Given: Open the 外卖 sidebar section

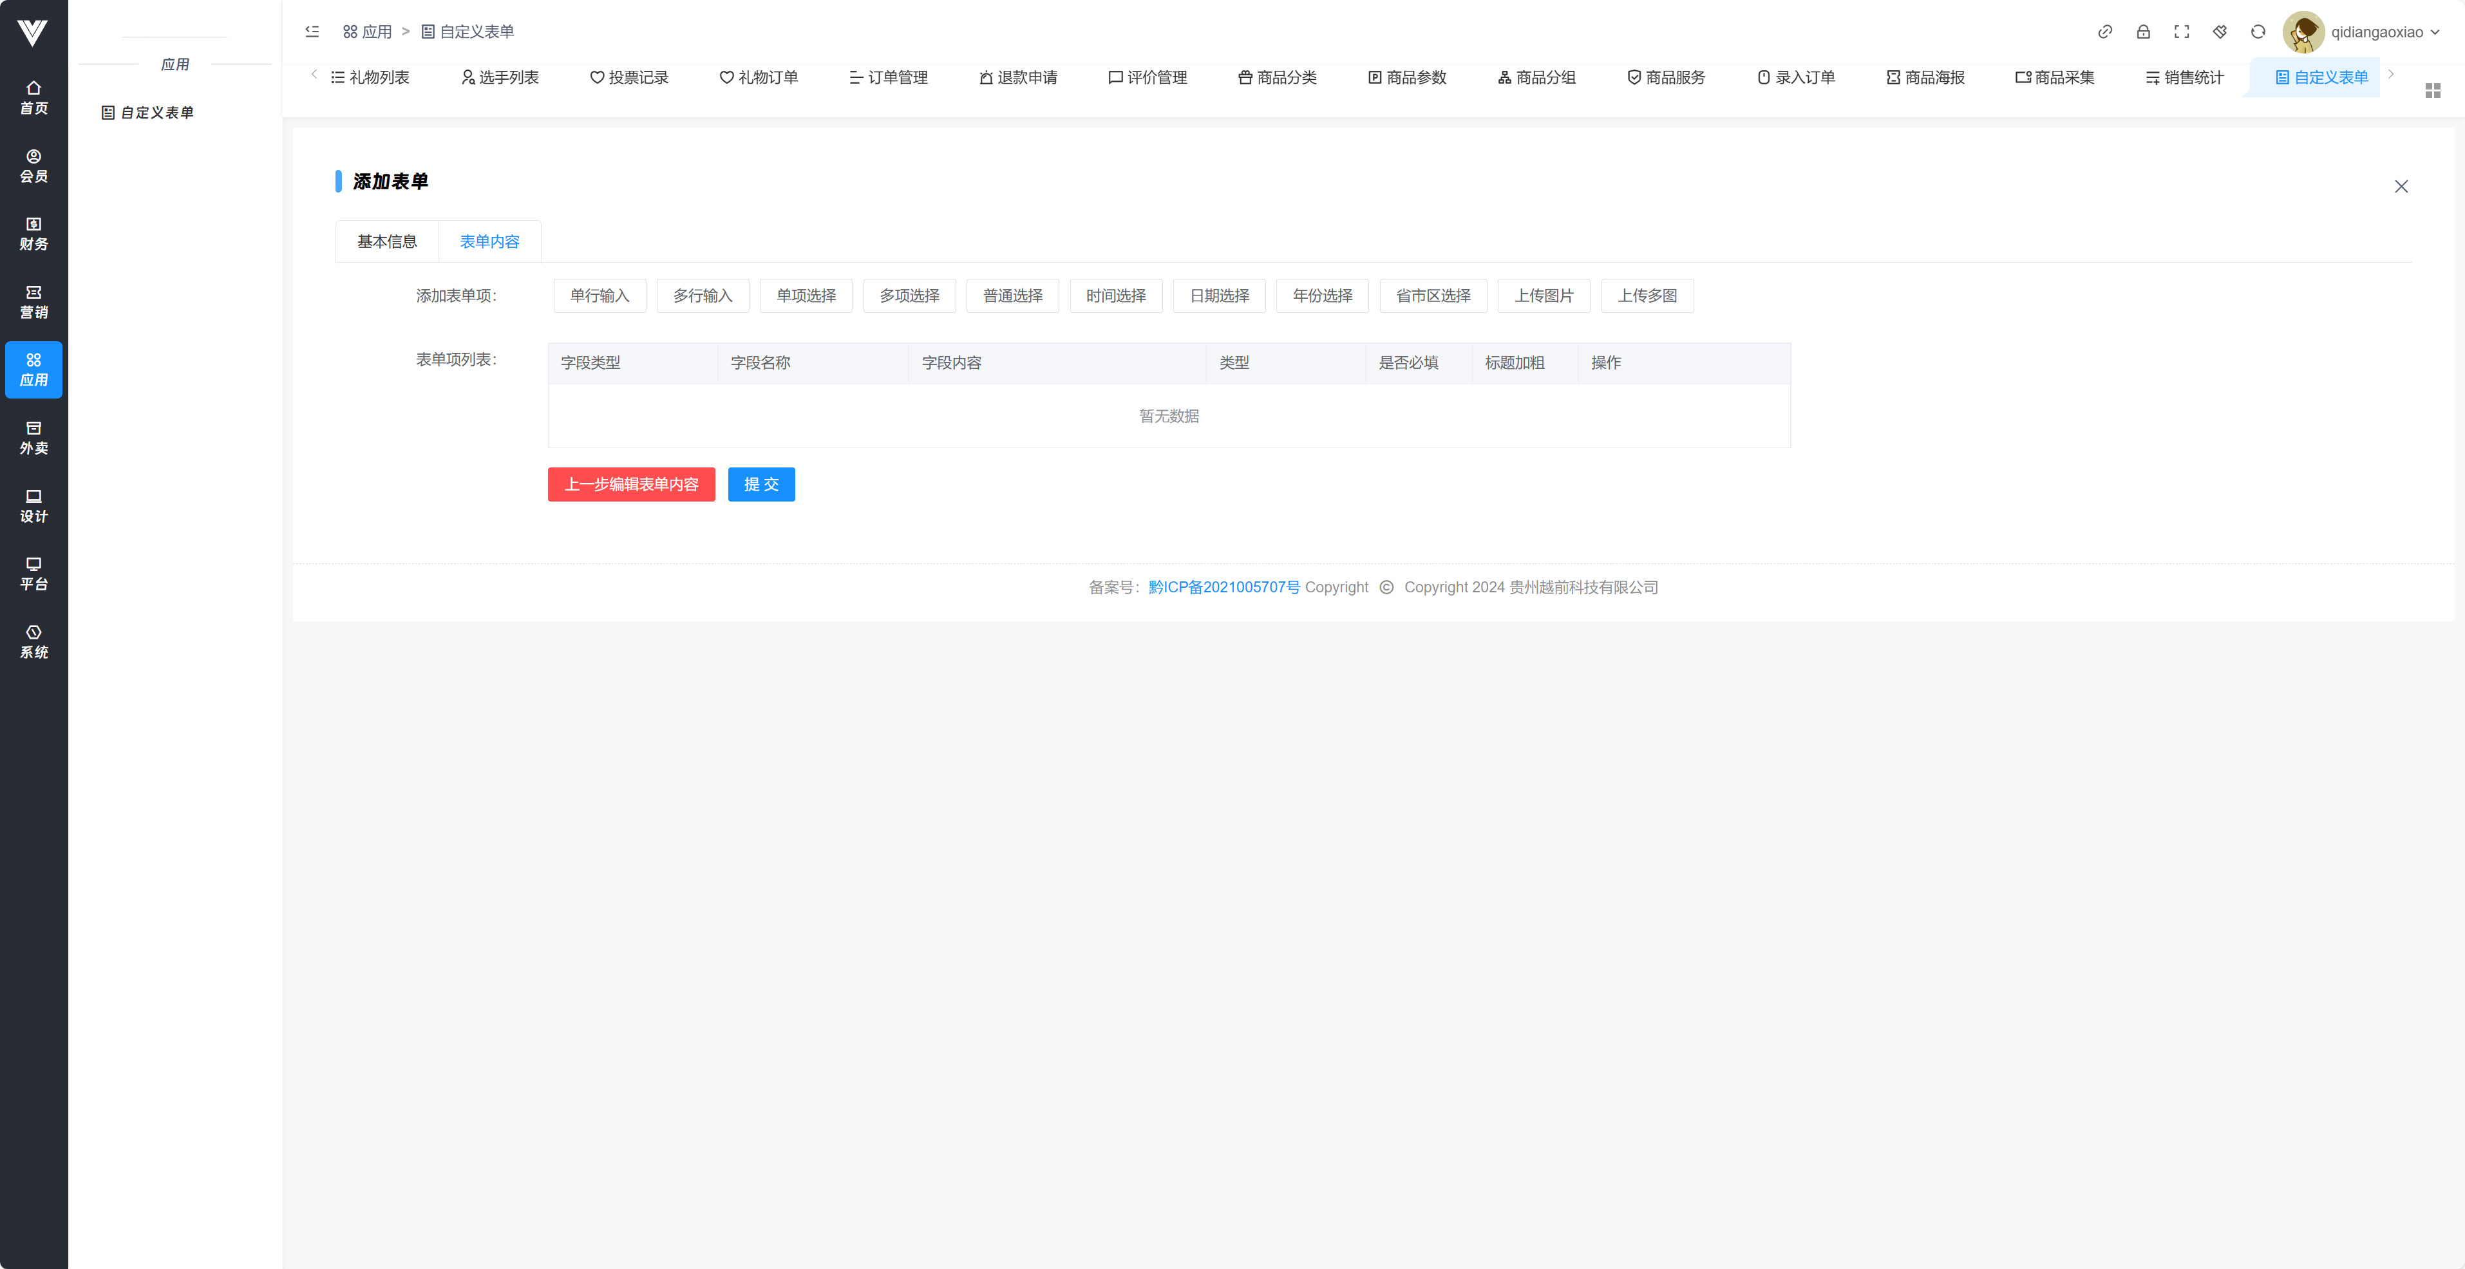Looking at the screenshot, I should (x=33, y=437).
